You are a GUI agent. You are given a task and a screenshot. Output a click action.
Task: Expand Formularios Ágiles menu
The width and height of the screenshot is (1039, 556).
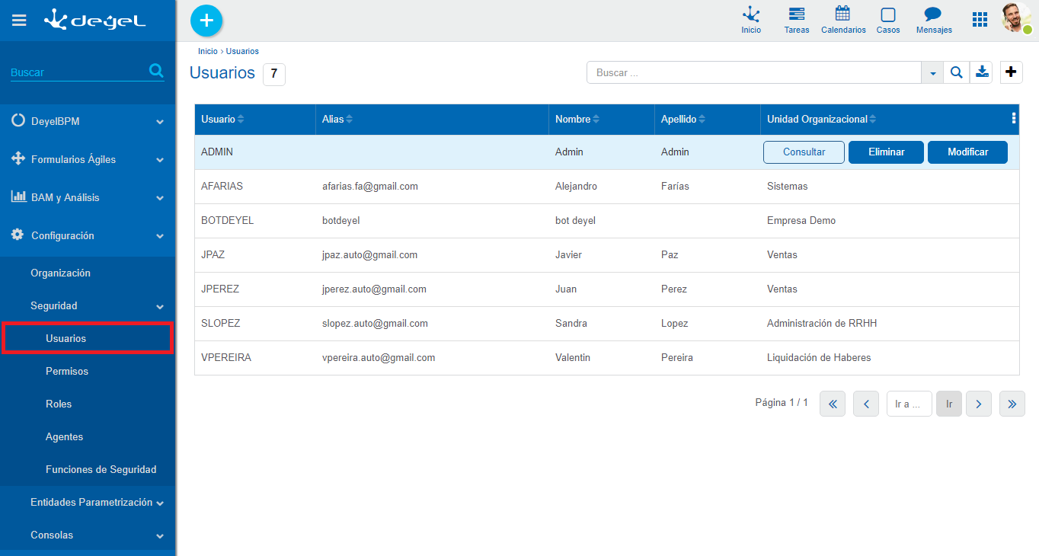[88, 159]
